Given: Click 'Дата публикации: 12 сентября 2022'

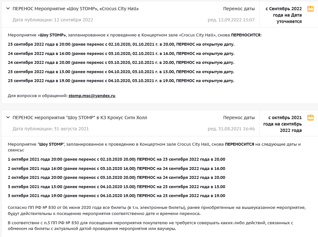Looking at the screenshot, I should pyautogui.click(x=53, y=20).
